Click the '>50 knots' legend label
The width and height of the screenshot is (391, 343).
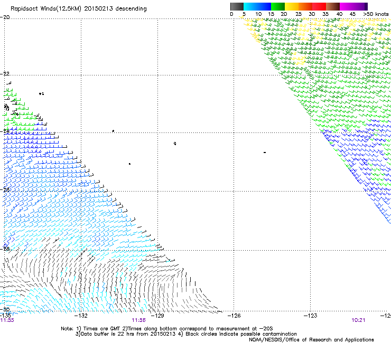click(x=376, y=14)
